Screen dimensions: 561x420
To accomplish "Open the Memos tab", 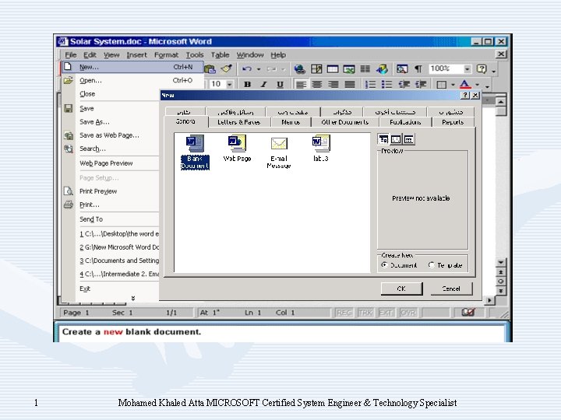I will (x=291, y=122).
